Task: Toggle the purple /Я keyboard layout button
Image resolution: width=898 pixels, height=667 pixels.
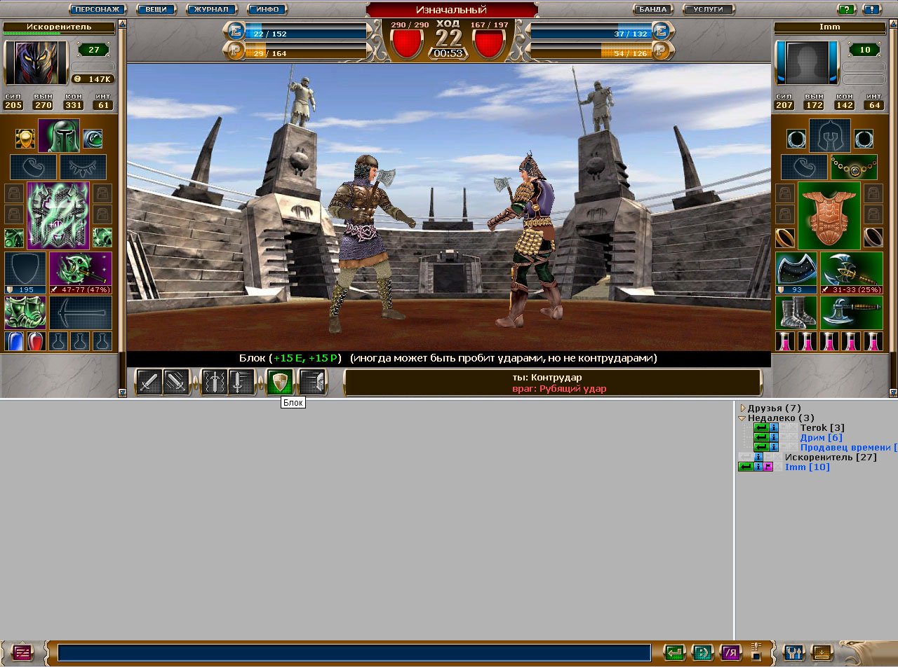Action: (731, 653)
